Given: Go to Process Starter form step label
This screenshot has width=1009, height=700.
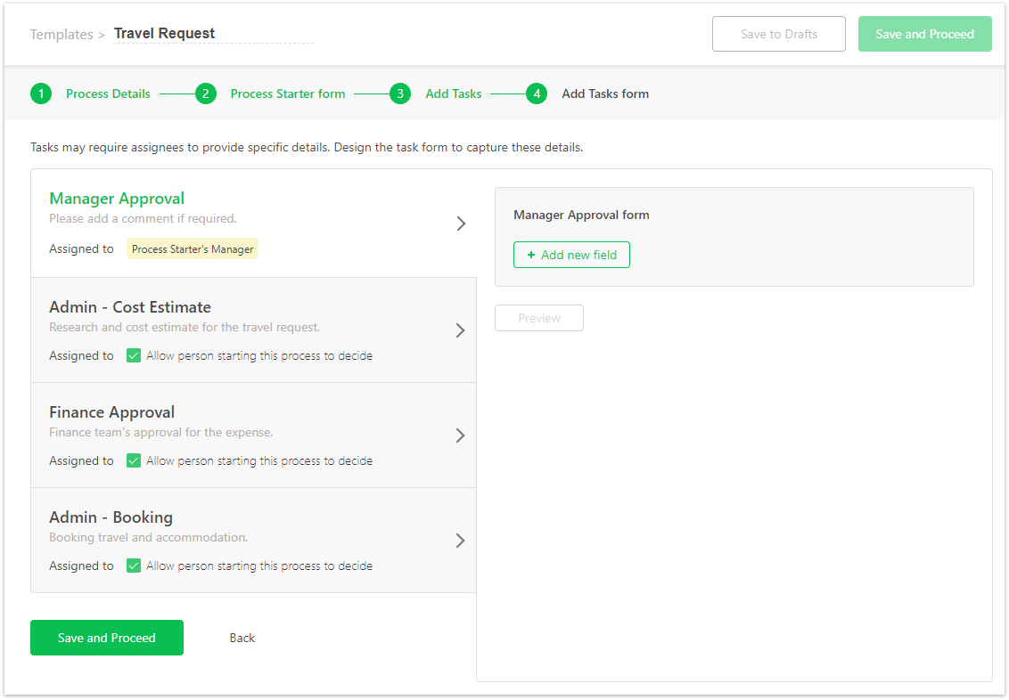Looking at the screenshot, I should (x=288, y=94).
